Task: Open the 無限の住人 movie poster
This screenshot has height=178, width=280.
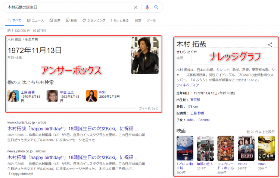Action: (x=205, y=149)
